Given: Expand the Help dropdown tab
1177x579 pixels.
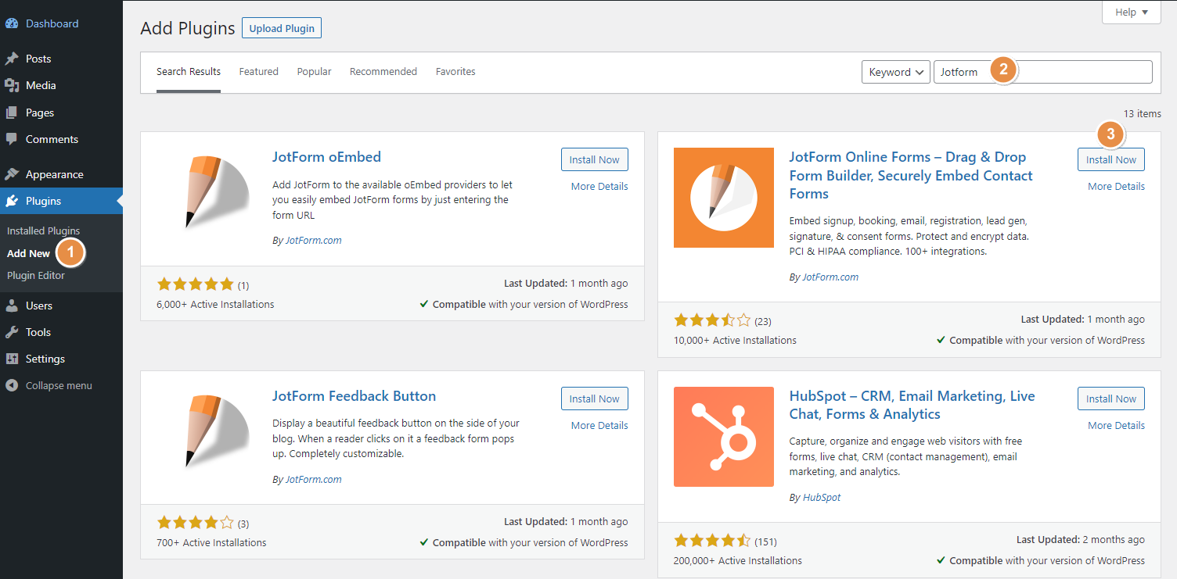Looking at the screenshot, I should pyautogui.click(x=1132, y=13).
